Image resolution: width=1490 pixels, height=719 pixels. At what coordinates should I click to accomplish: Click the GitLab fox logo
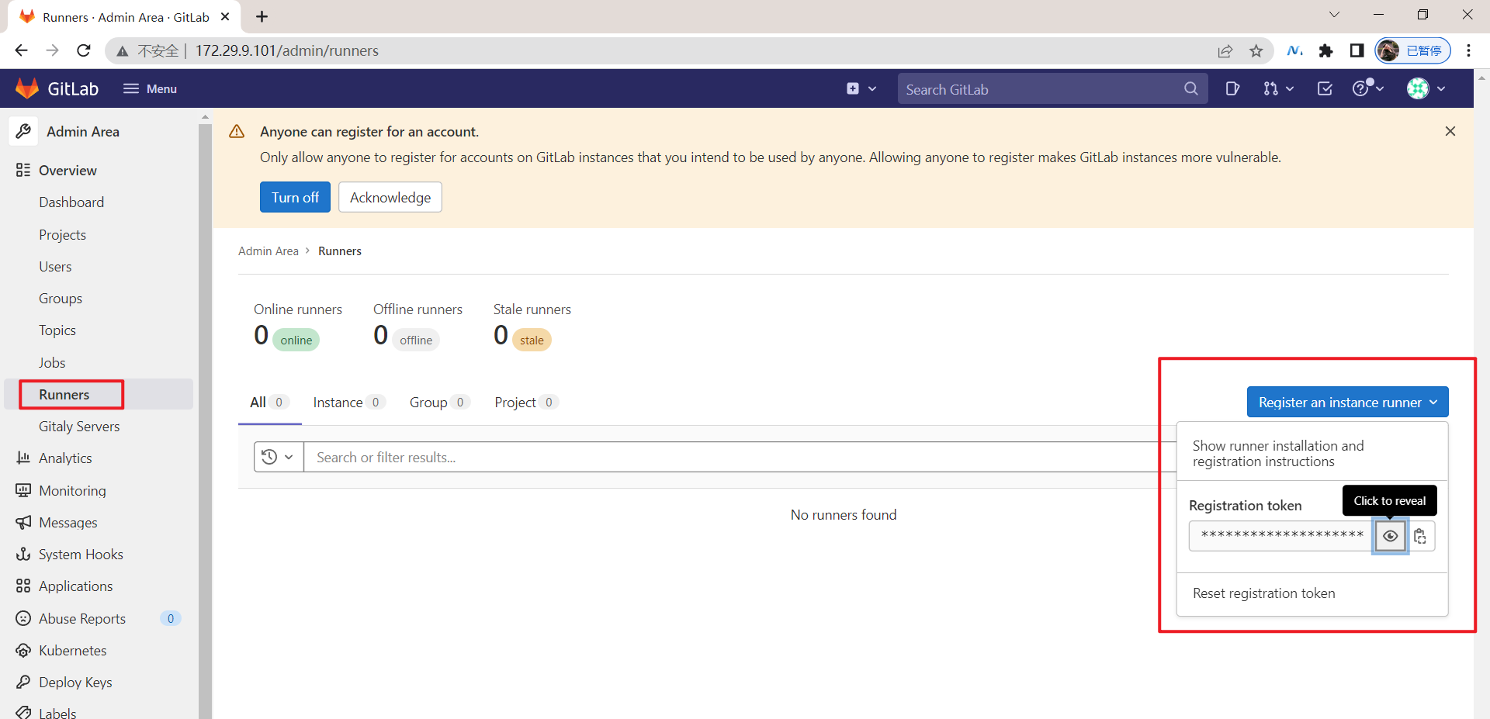pyautogui.click(x=27, y=88)
